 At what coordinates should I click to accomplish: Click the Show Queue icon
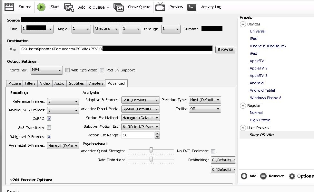tap(119, 7)
